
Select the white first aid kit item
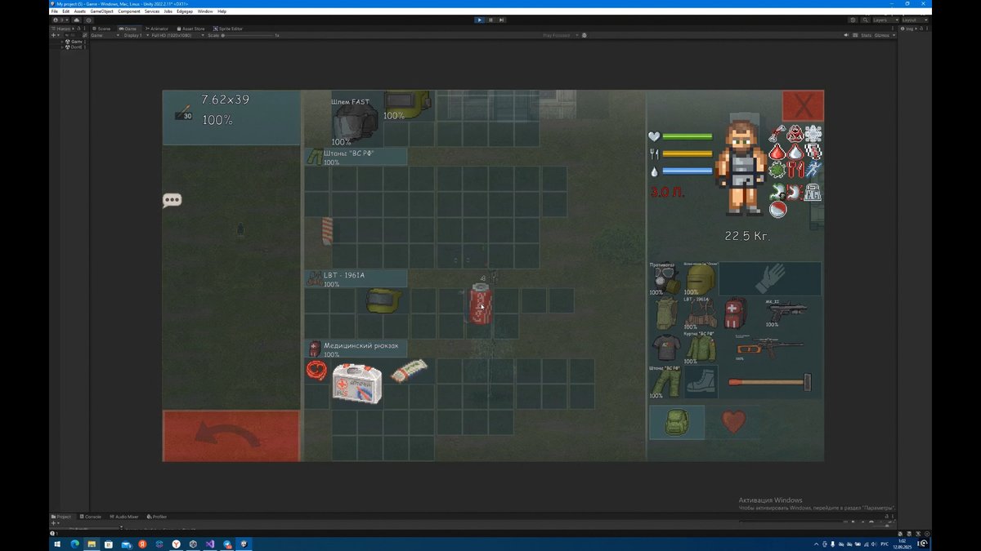(x=357, y=383)
